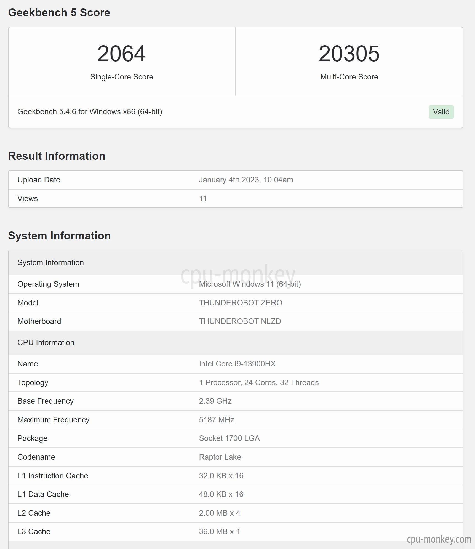475x549 pixels.
Task: Click the Package label
Action: [x=32, y=438]
